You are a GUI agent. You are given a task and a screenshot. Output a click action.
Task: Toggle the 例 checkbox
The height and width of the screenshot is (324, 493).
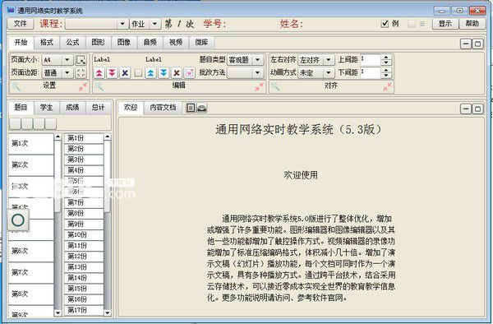point(385,24)
